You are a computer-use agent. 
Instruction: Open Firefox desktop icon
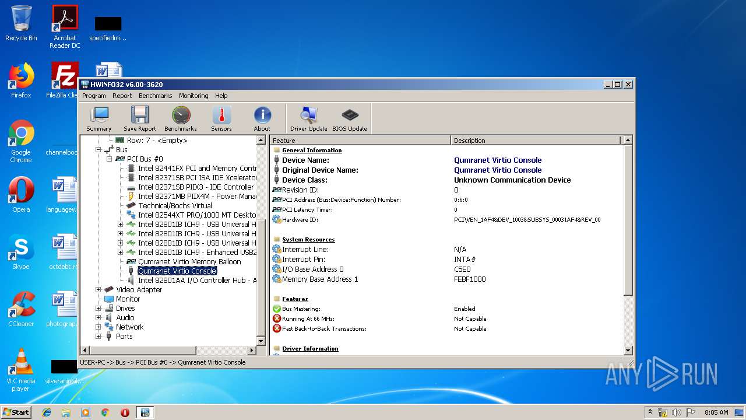[21, 80]
